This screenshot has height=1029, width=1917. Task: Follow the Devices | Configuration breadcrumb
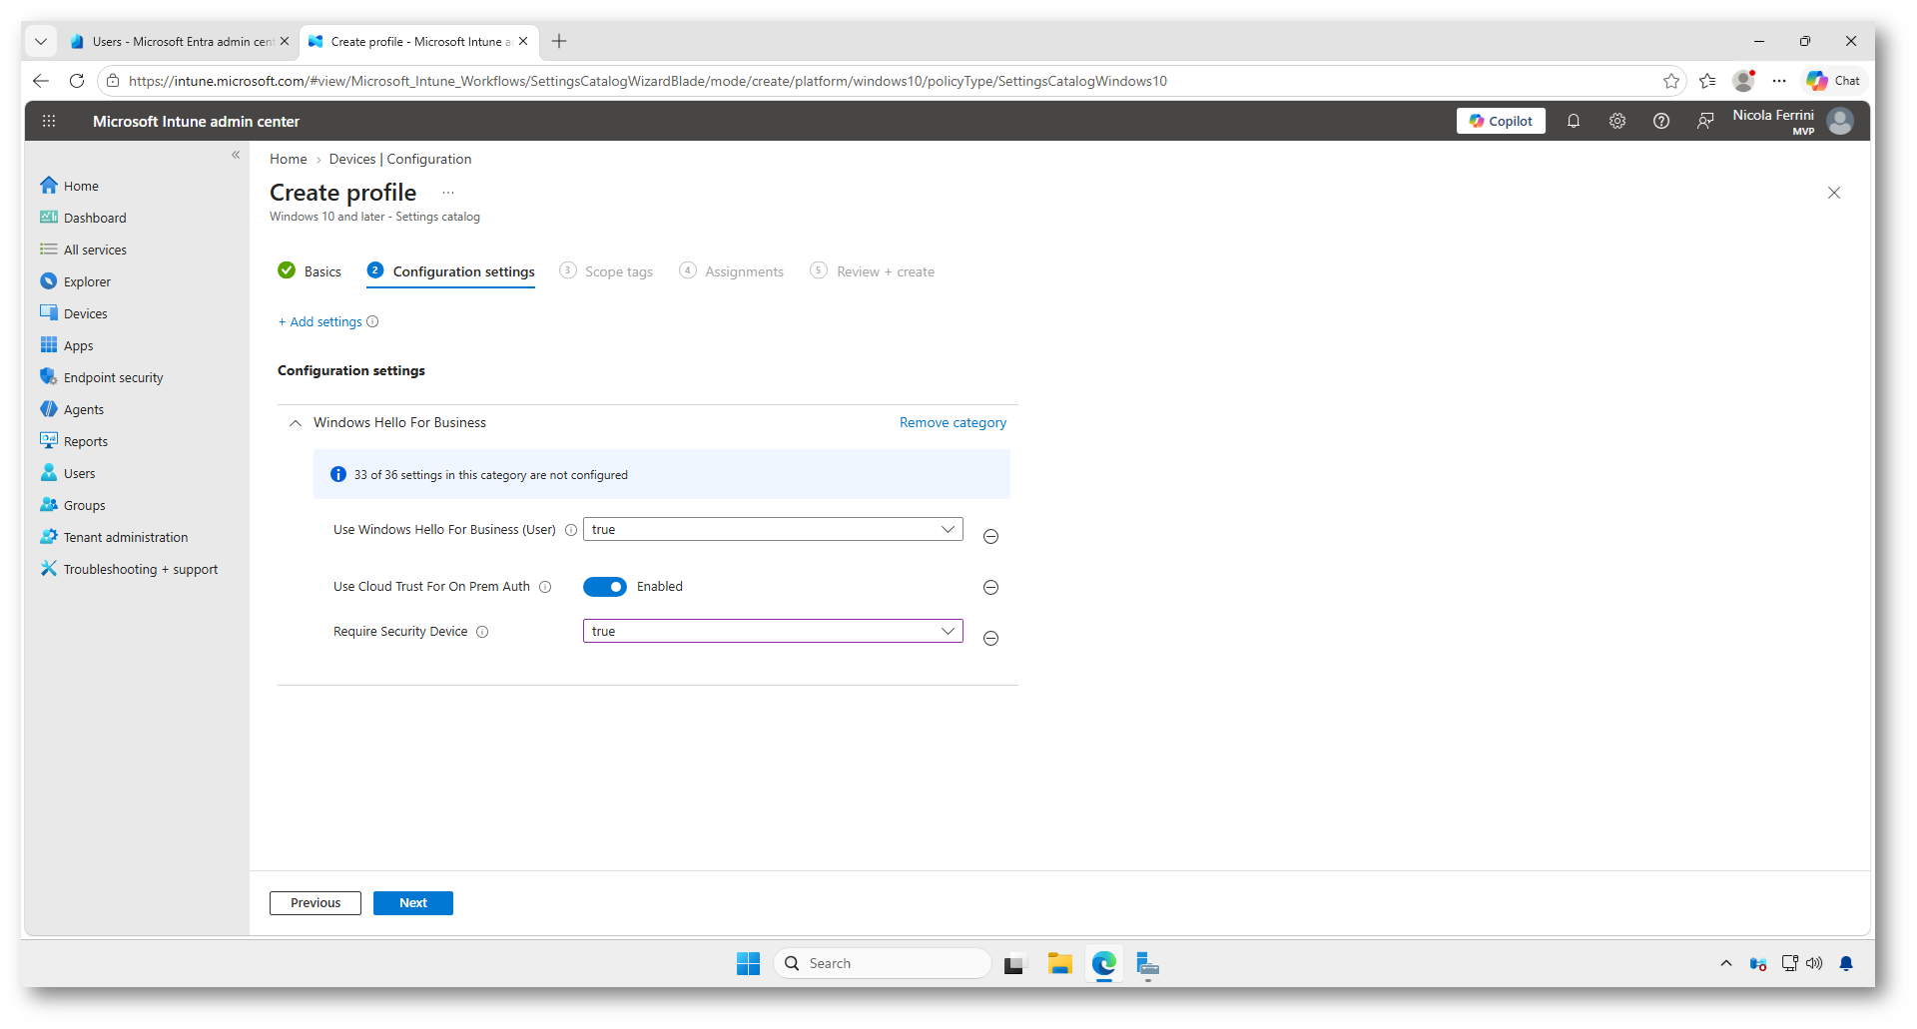(400, 159)
